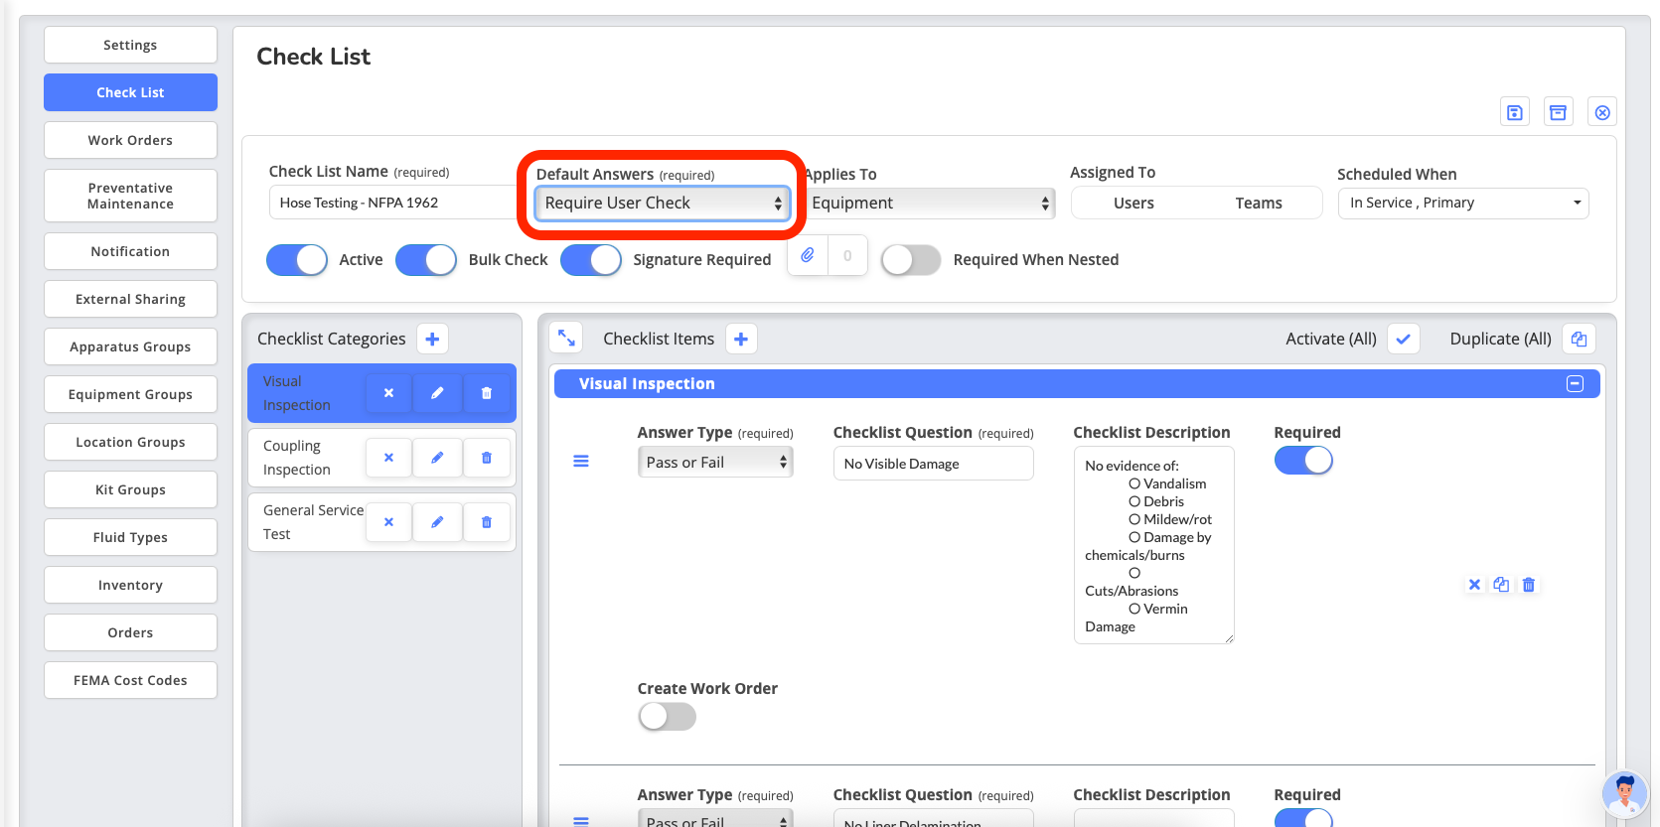
Task: Delete the General Service Test category
Action: tap(487, 522)
